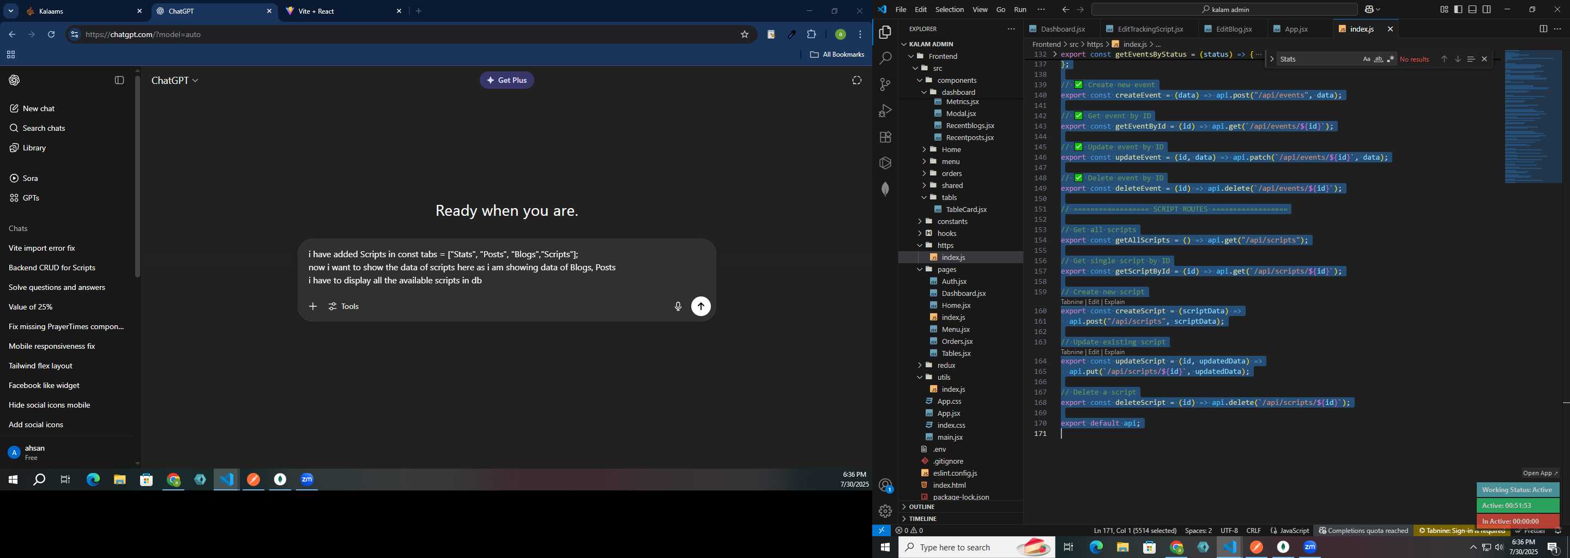This screenshot has width=1570, height=558.
Task: Click Explorer files icon in activity bar
Action: click(x=885, y=32)
